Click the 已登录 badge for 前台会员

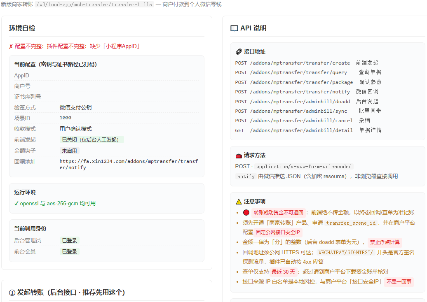[x=69, y=252]
